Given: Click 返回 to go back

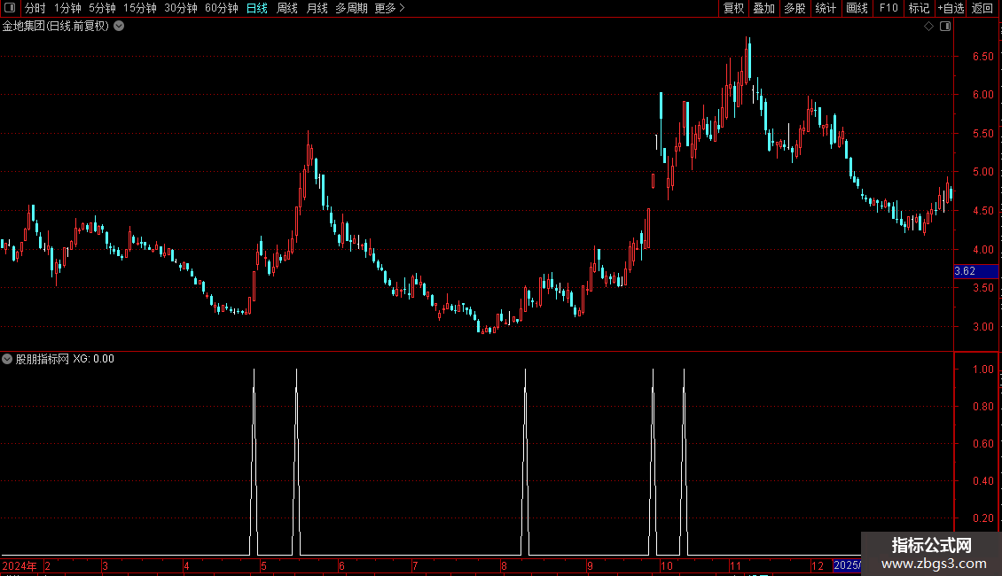Looking at the screenshot, I should click(x=982, y=8).
